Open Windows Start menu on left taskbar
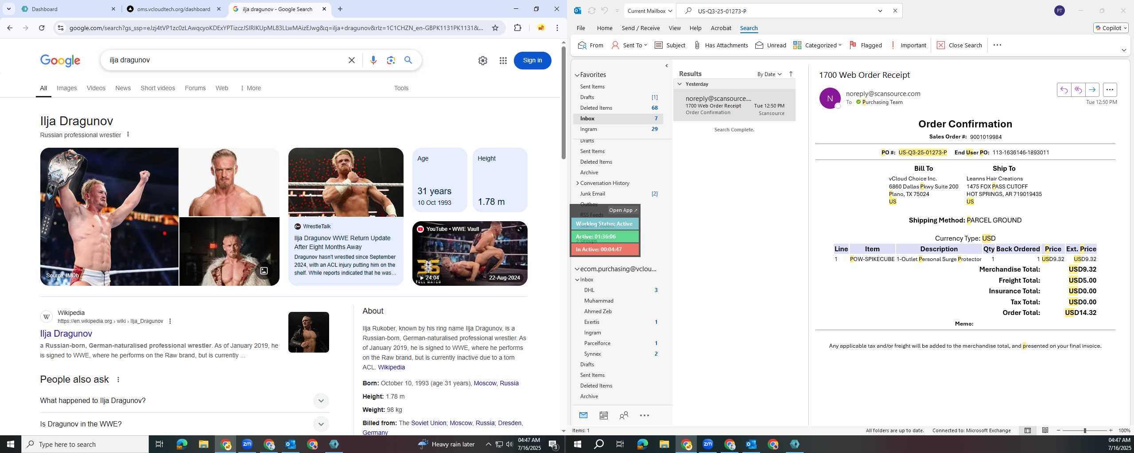 (x=11, y=444)
